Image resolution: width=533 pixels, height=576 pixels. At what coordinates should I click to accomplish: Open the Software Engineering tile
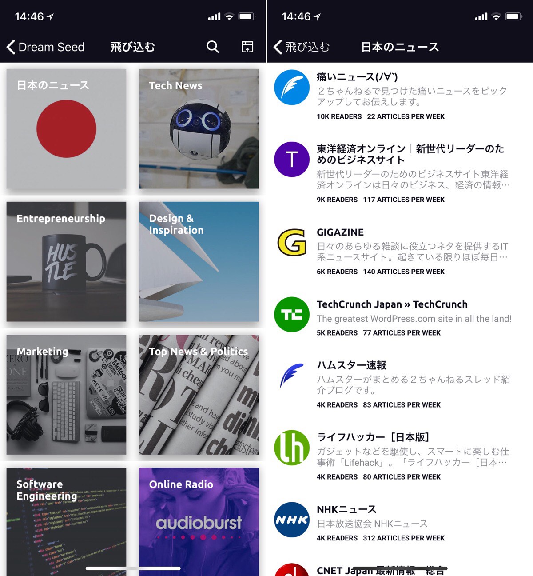point(66,522)
